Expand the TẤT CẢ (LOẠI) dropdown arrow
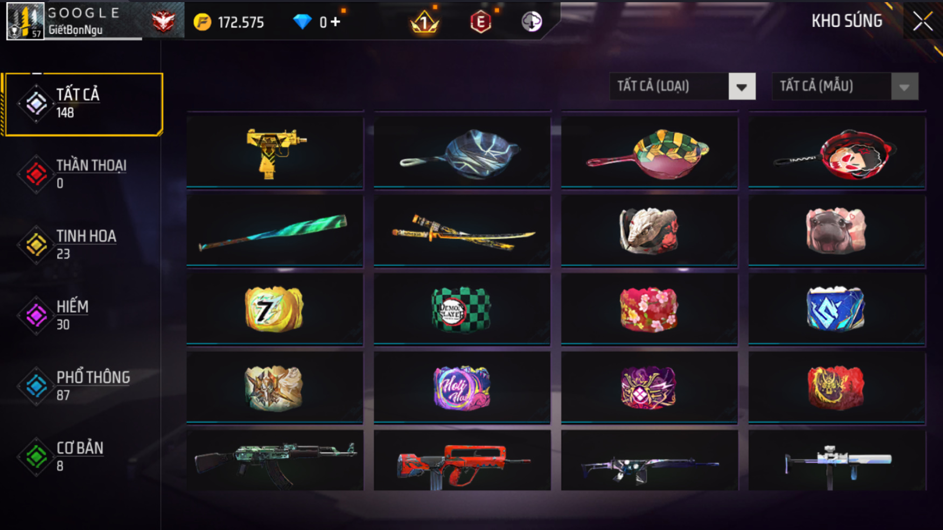Screen dimensions: 943x530 click(742, 87)
